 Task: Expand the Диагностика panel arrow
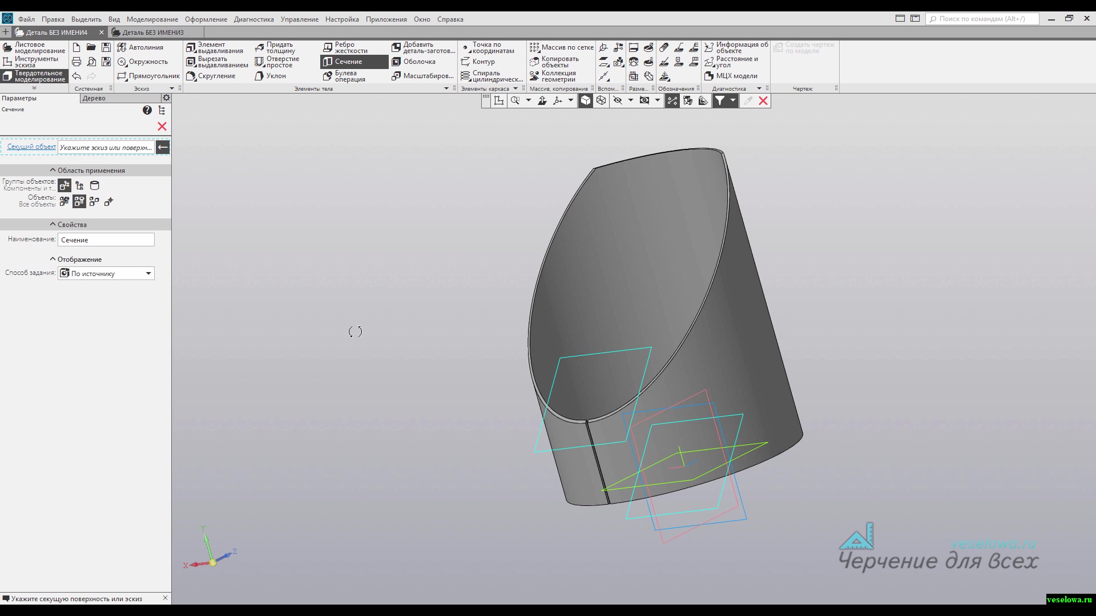759,88
